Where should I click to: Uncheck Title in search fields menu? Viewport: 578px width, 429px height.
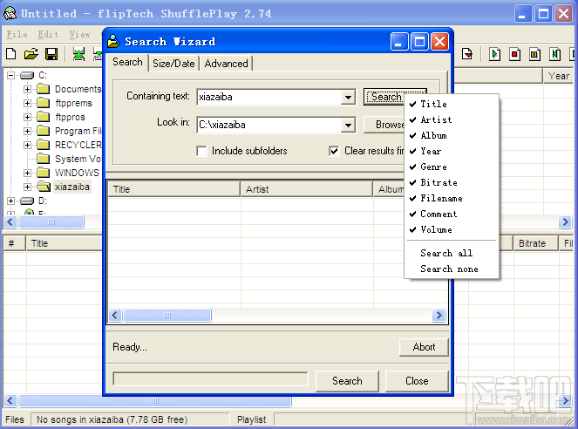[x=452, y=104]
